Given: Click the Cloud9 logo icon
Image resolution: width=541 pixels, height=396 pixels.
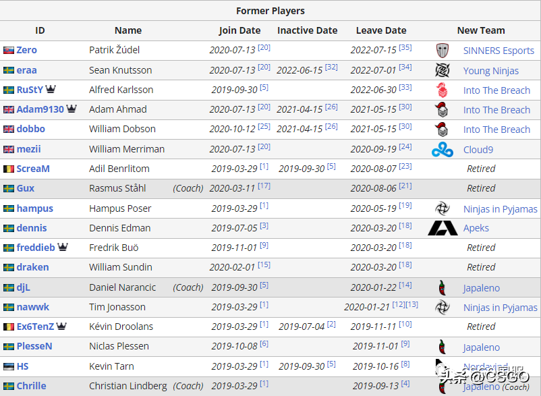Looking at the screenshot, I should tap(443, 150).
